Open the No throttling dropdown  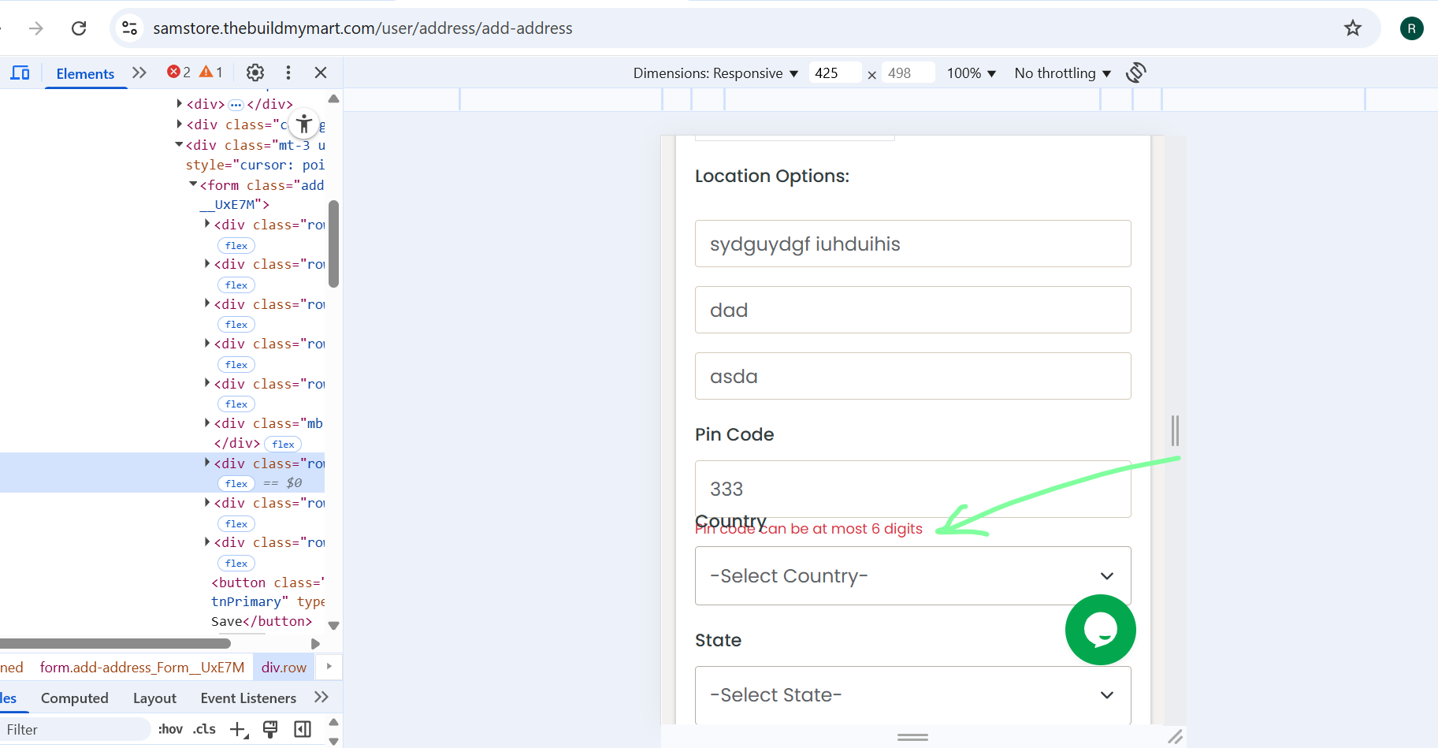click(1063, 73)
